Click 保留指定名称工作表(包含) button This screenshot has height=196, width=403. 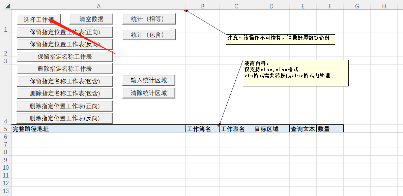(65, 81)
